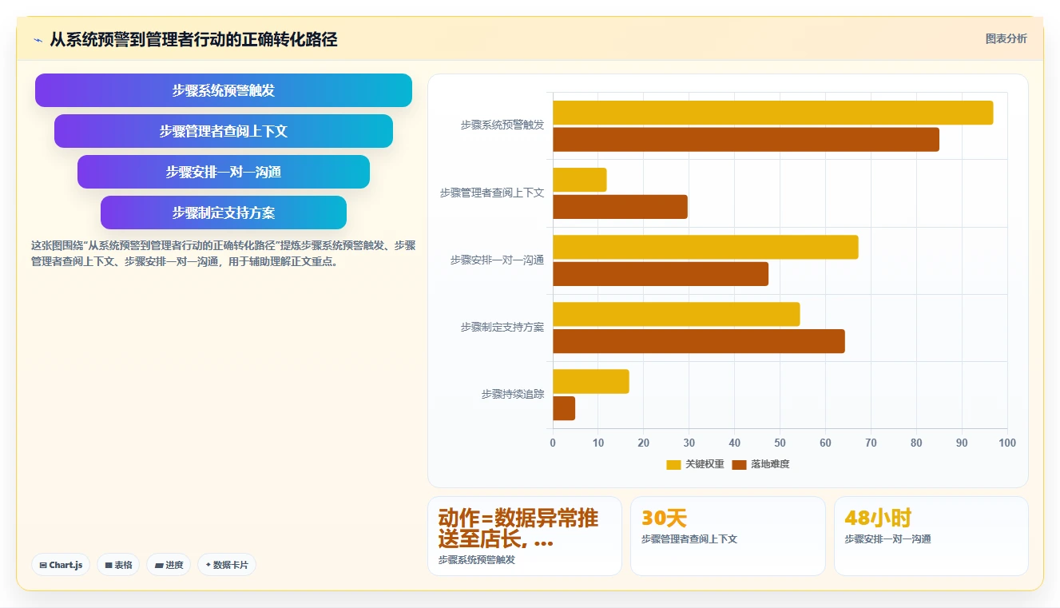
Task: Open the 30天 data card
Action: [x=728, y=535]
